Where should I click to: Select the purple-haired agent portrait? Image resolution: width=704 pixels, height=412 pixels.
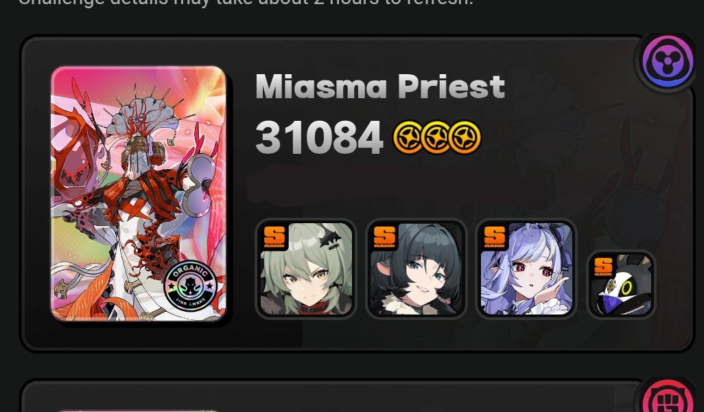point(526,268)
